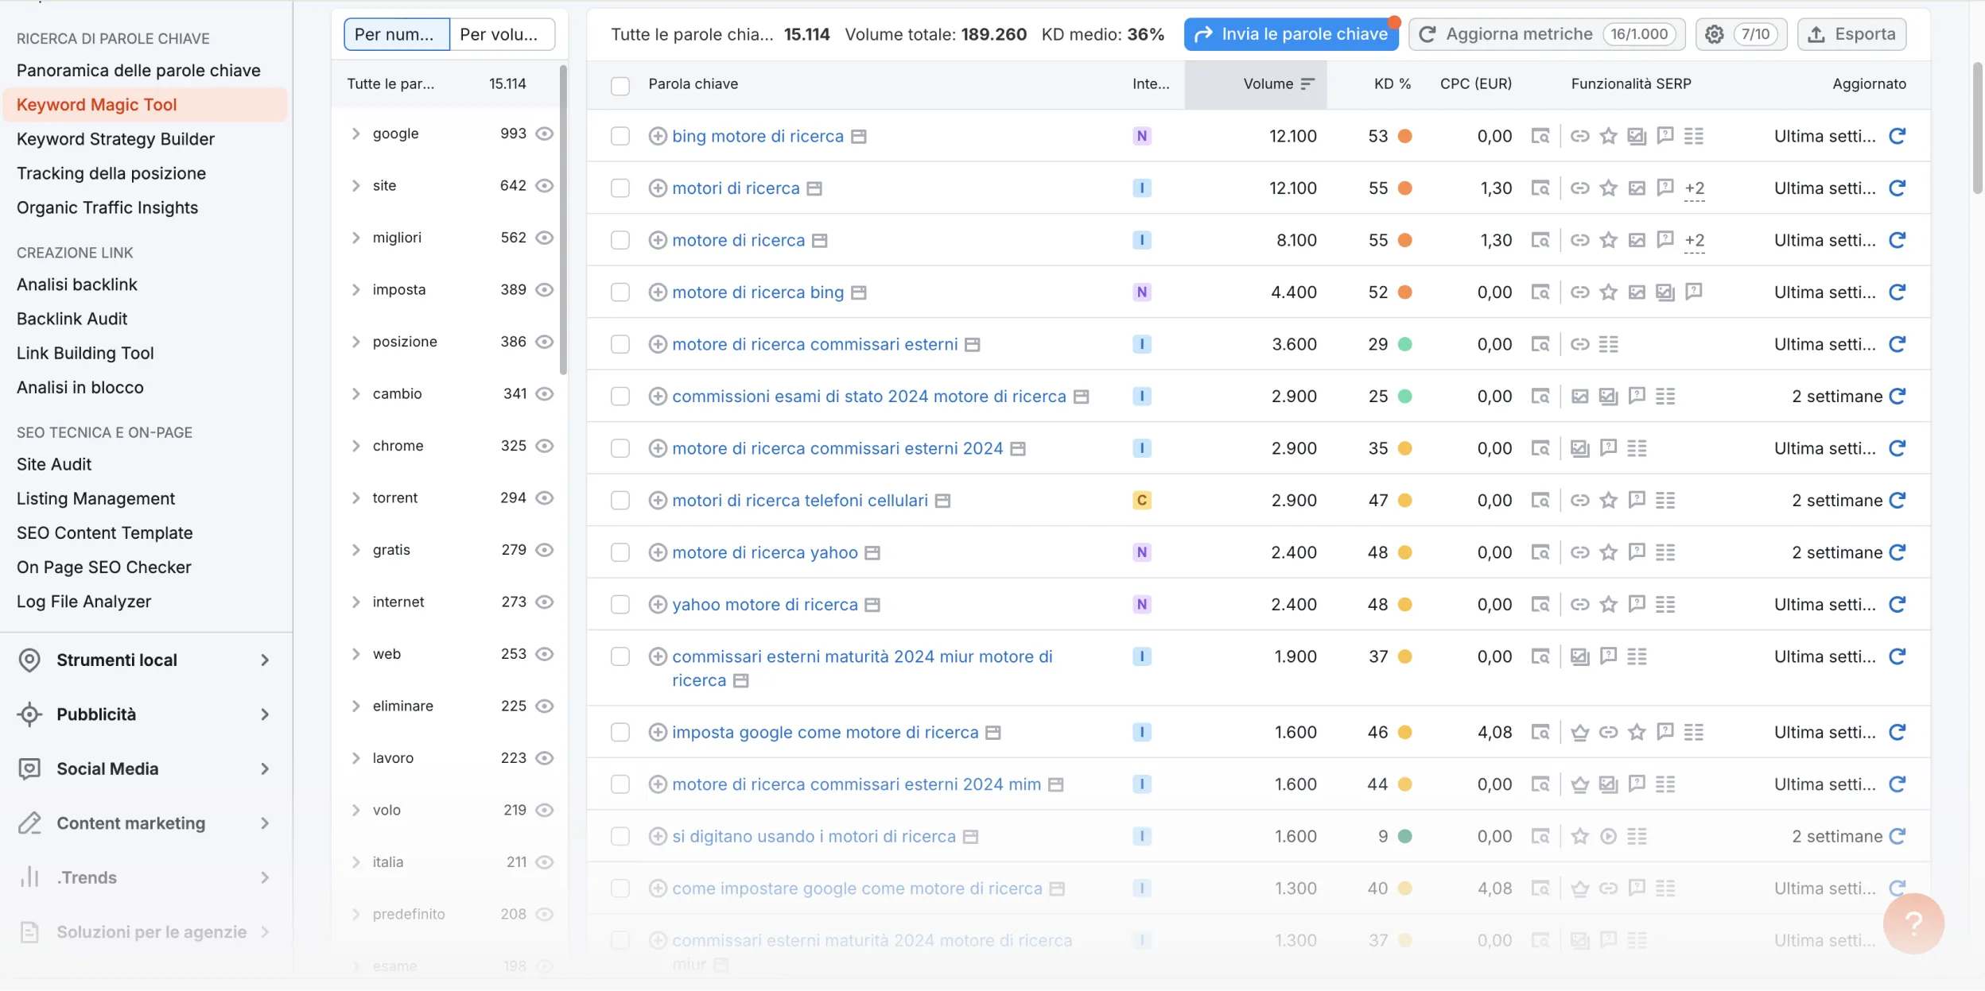Screen dimensions: 1985x991
Task: Toggle the checkbox next to 'bing motore di ricerca'
Action: 619,137
